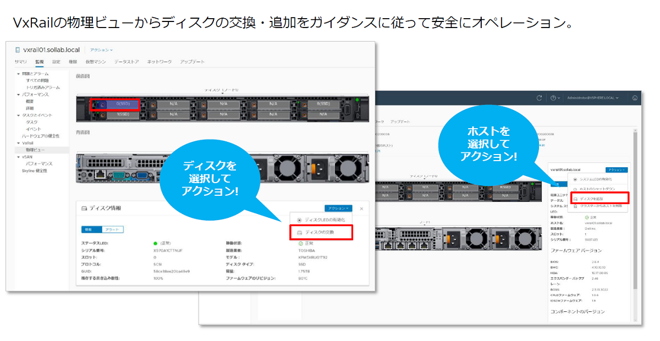The width and height of the screenshot is (660, 341).
Task: Open the アクション dropdown in the host info panel
Action: click(x=616, y=170)
